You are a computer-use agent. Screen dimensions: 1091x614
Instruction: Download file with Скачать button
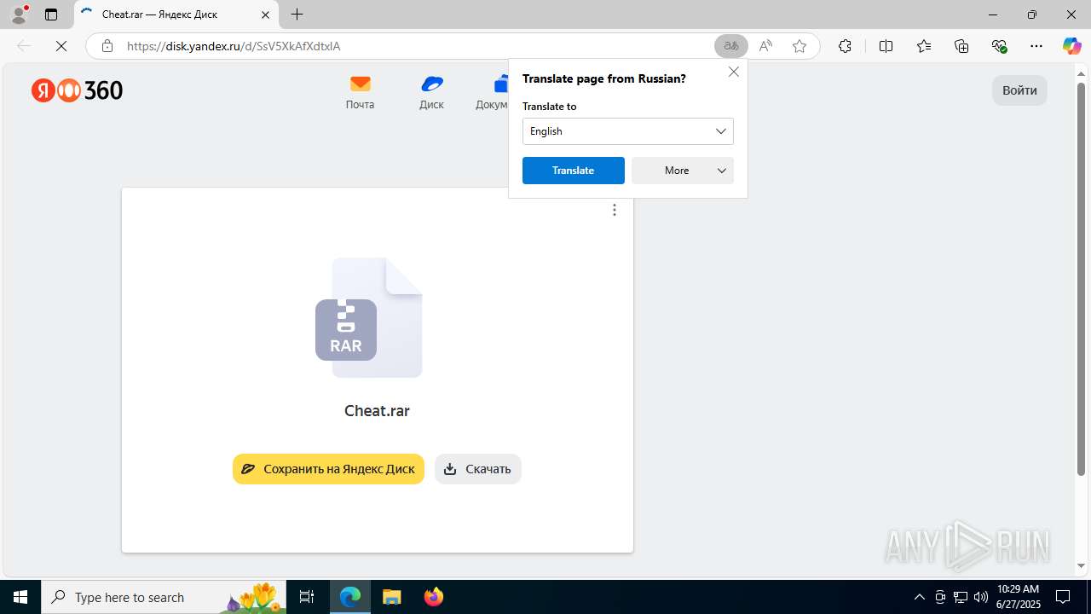pos(478,469)
